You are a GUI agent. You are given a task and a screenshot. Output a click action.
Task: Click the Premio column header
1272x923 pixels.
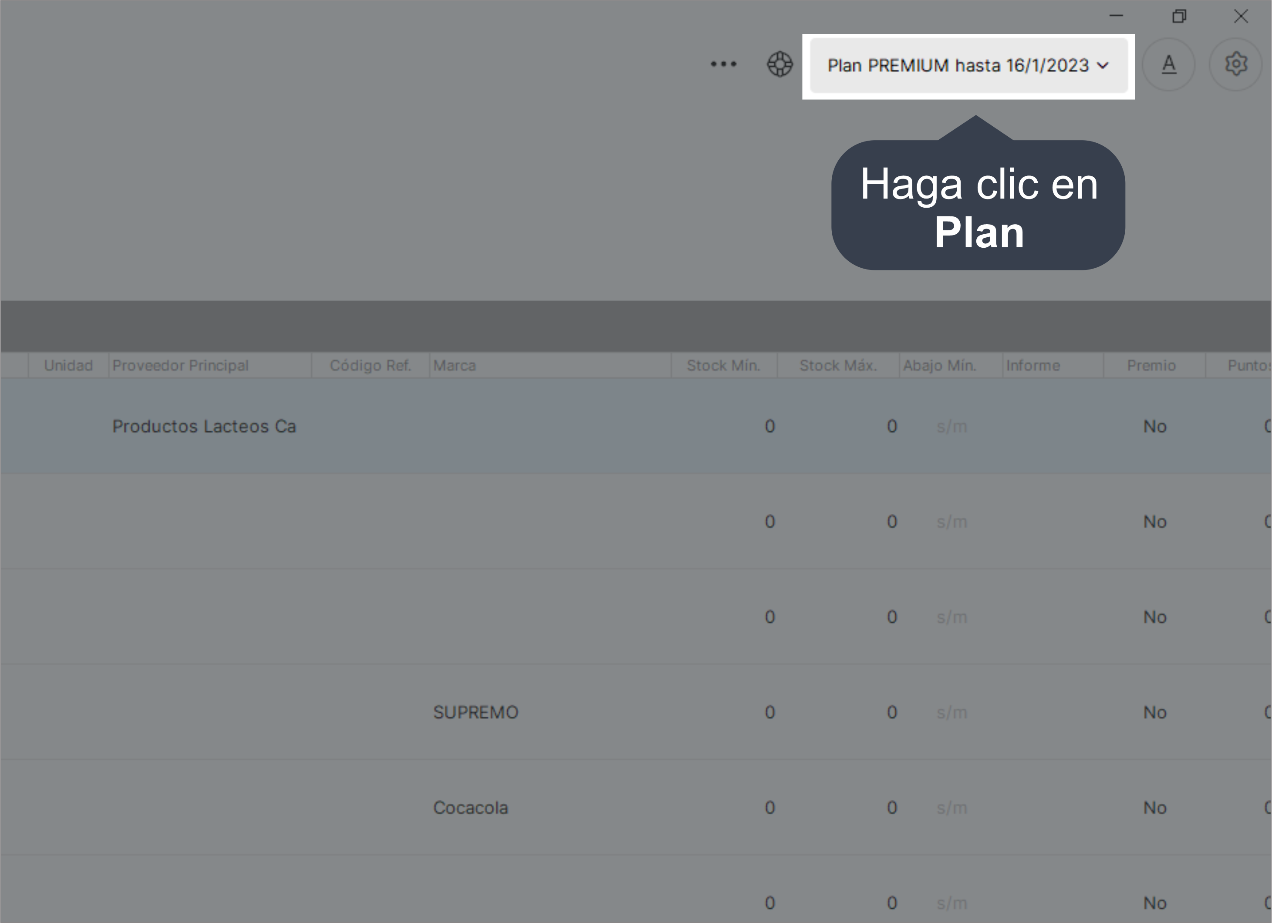click(x=1151, y=366)
